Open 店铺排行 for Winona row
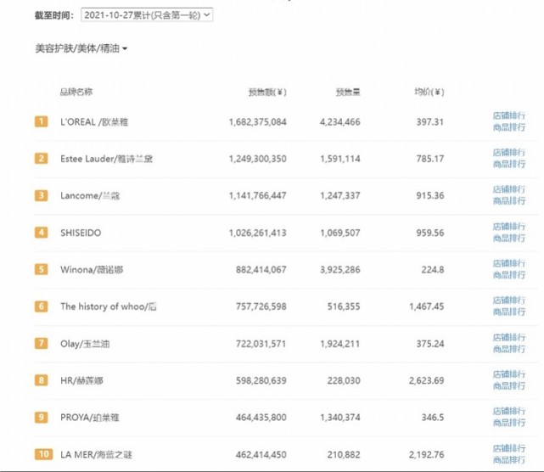The image size is (544, 472). [509, 263]
